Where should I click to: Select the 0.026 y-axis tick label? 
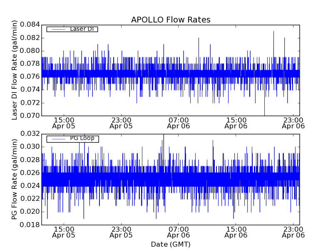[30, 173]
